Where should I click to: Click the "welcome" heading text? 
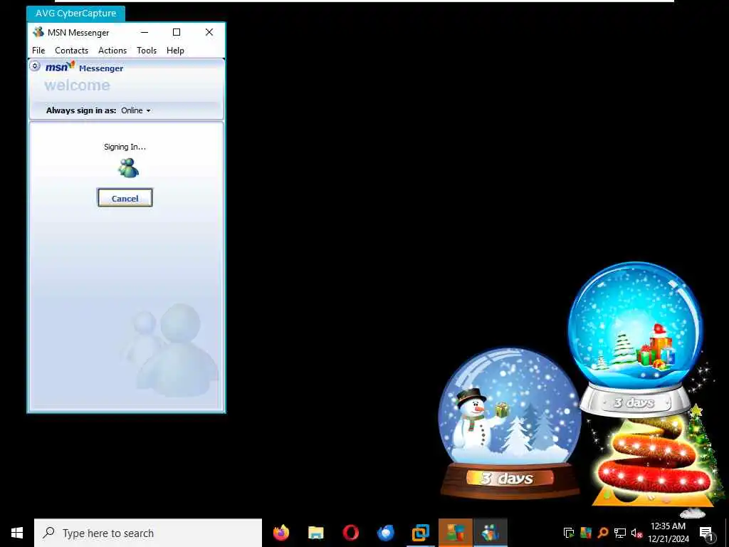77,85
